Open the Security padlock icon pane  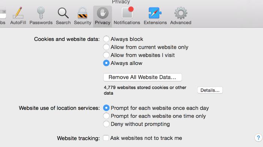82,13
